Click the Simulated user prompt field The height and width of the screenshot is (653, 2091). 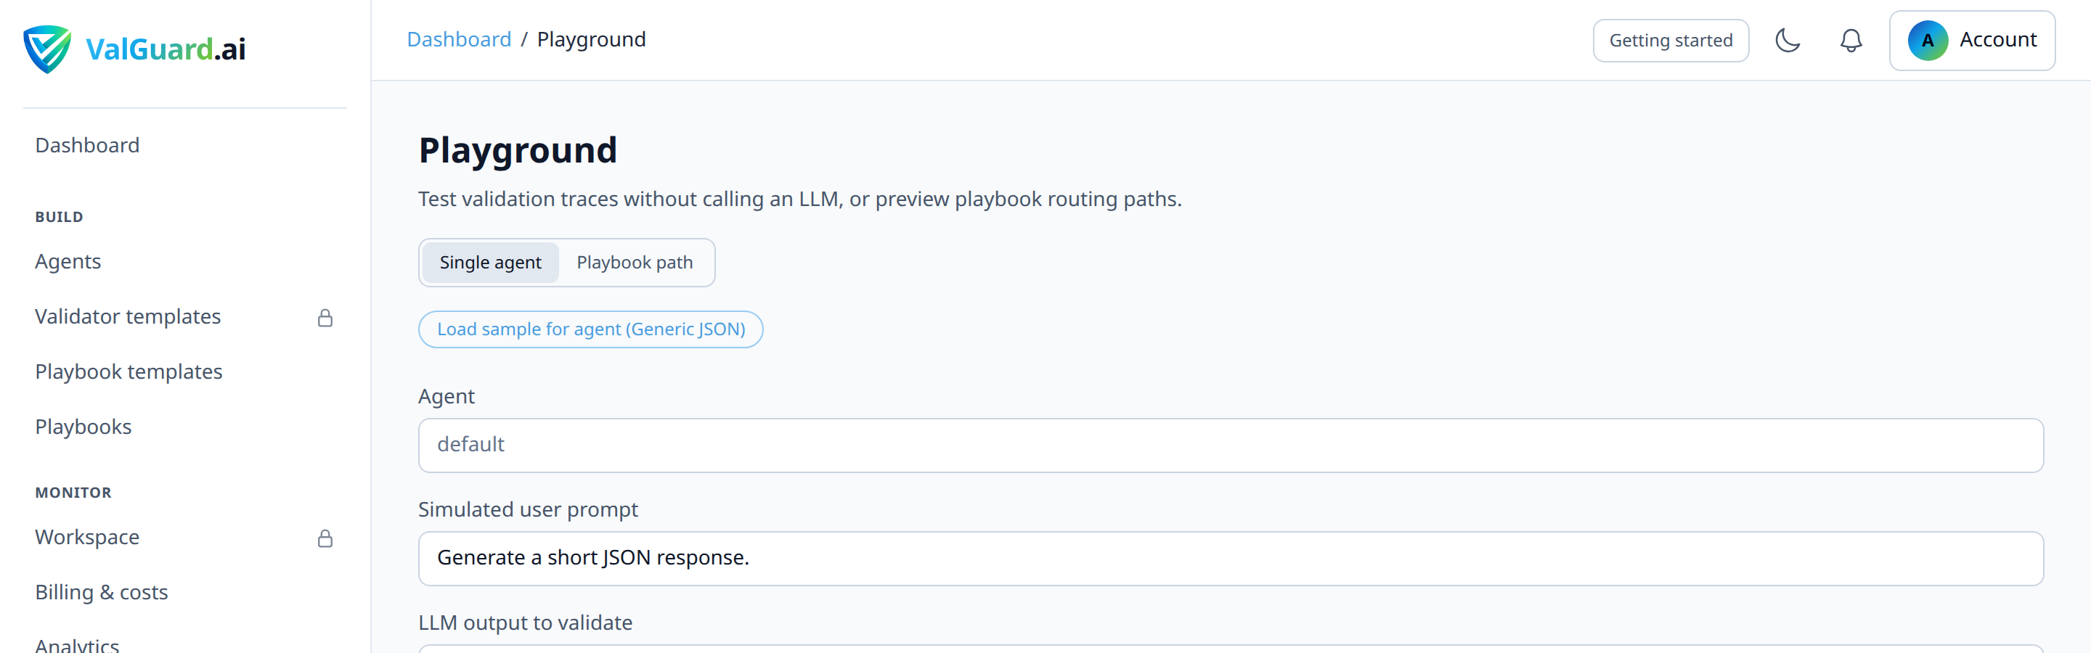[x=1231, y=559]
